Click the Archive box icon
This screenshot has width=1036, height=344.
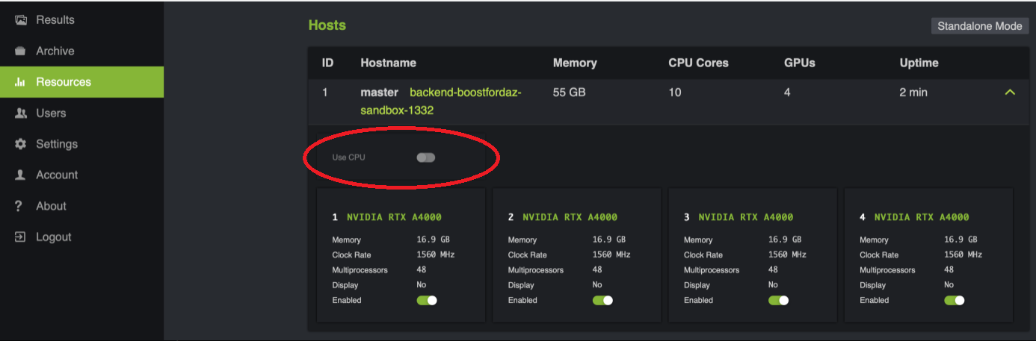(x=21, y=51)
